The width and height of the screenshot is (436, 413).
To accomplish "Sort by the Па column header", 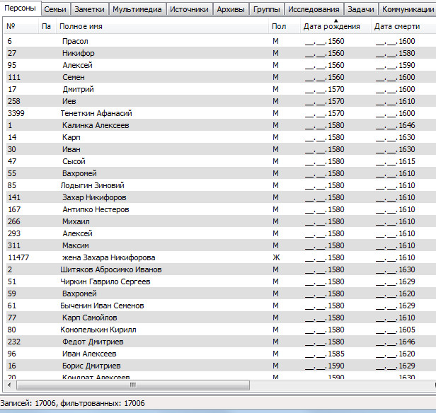I will (x=47, y=26).
